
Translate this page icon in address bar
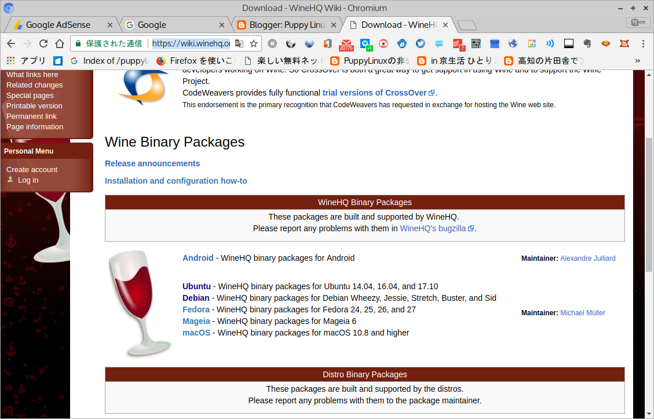click(x=239, y=43)
